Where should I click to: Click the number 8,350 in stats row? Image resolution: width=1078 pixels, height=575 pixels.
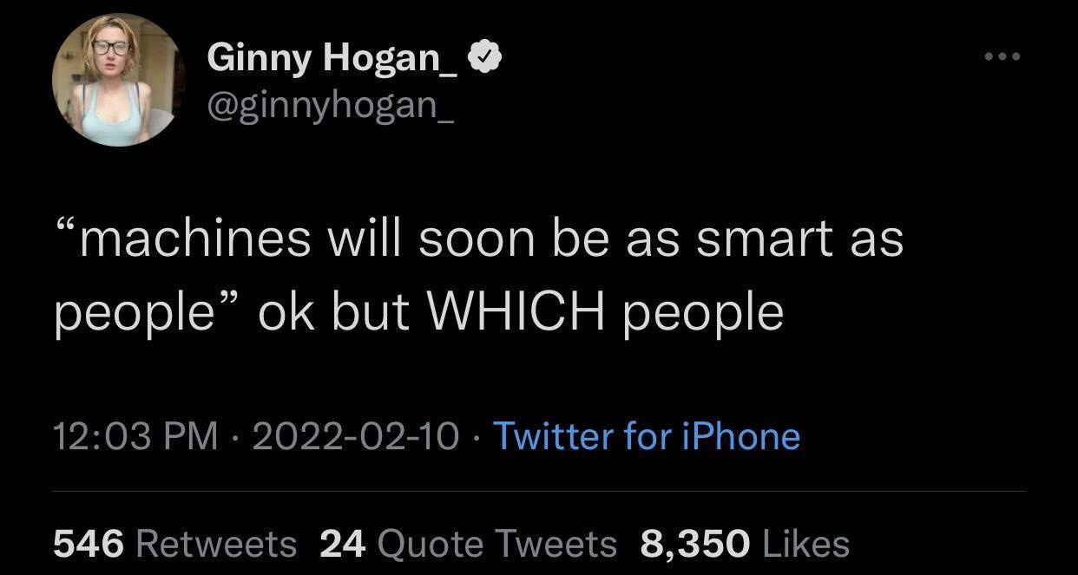[695, 544]
